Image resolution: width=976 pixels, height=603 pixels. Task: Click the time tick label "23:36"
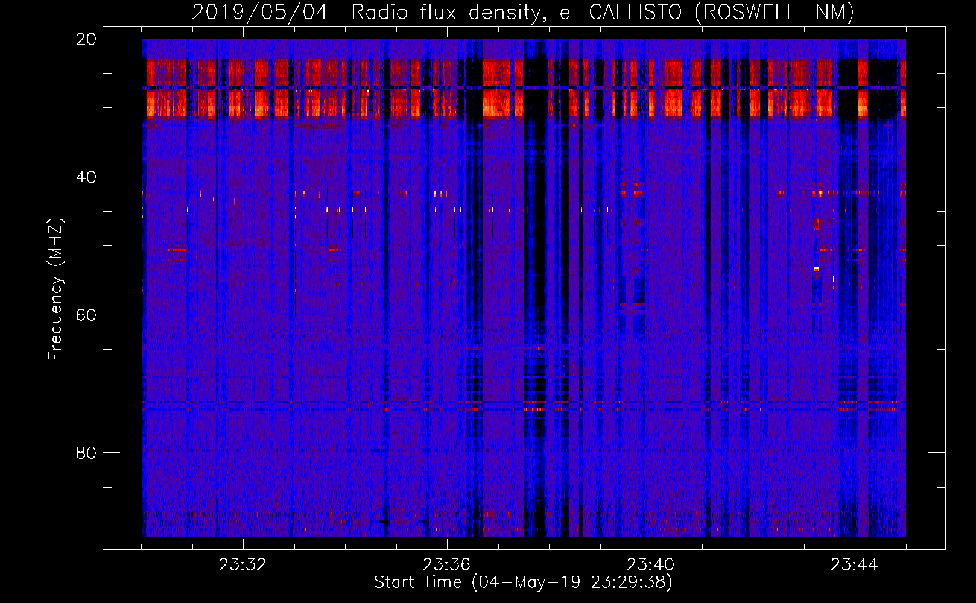pos(446,565)
